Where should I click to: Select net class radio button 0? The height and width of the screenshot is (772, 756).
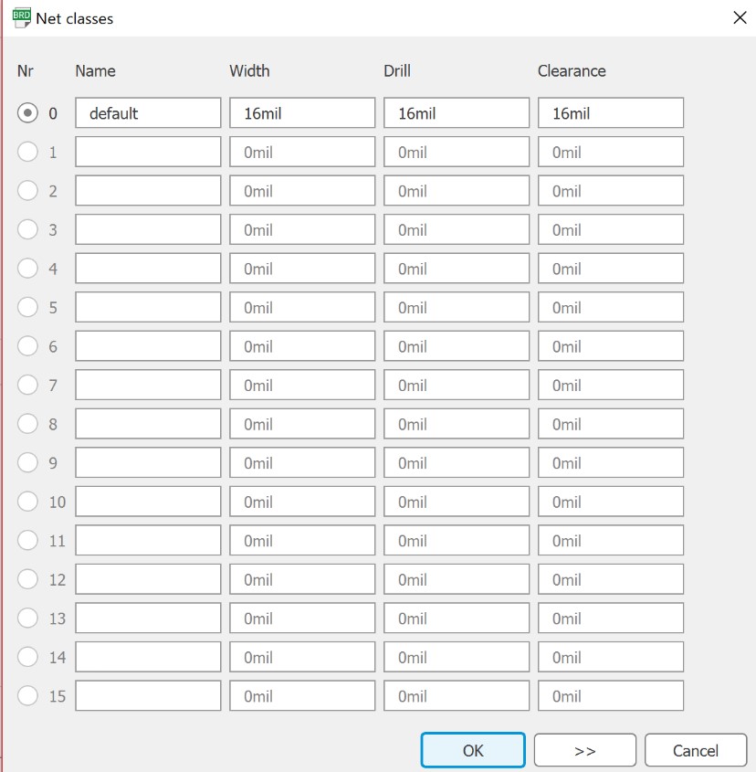(x=27, y=112)
